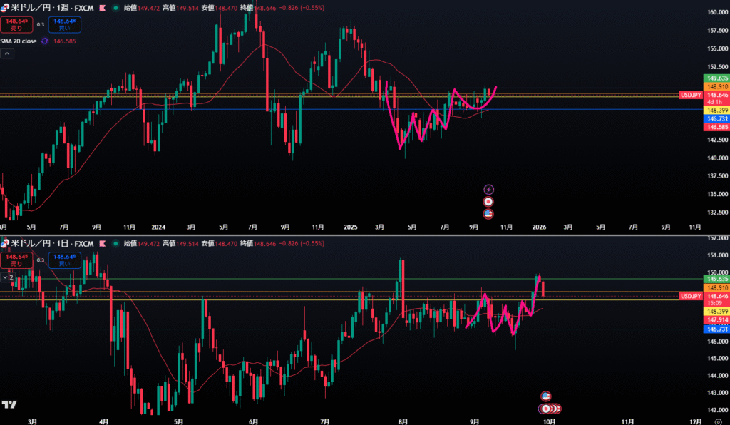Toggle the green market status dot on weekly chart

point(116,6)
